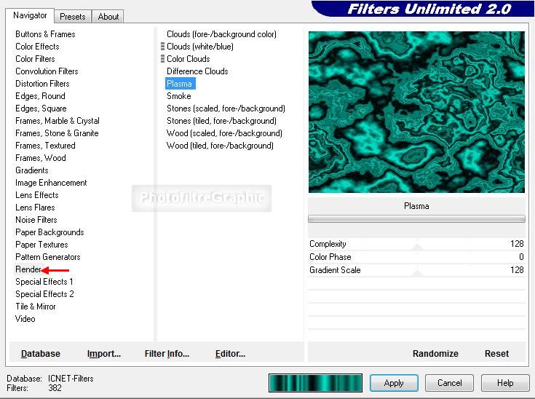The image size is (535, 399).
Task: Click the teal gradient preview strip
Action: 315,383
